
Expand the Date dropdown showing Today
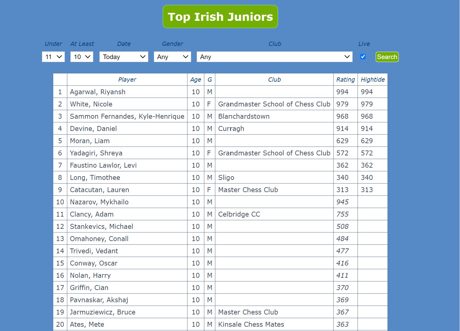pos(124,57)
